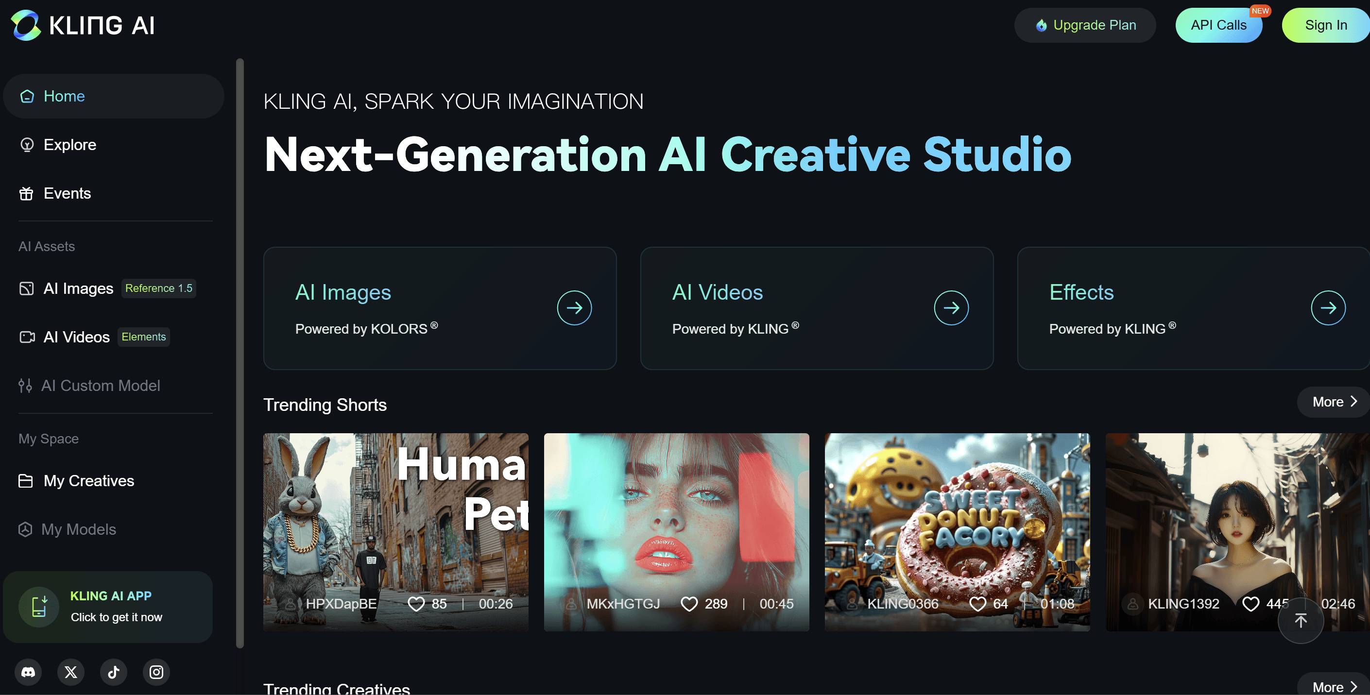Viewport: 1370px width, 695px height.
Task: Click the Upgrade Plan flame icon
Action: [1041, 25]
